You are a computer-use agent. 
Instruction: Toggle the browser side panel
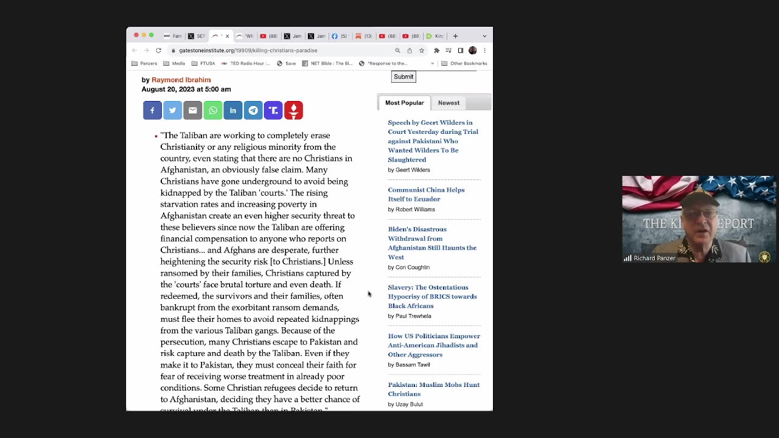coord(461,50)
